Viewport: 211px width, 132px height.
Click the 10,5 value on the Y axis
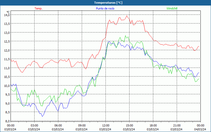pos(7,77)
